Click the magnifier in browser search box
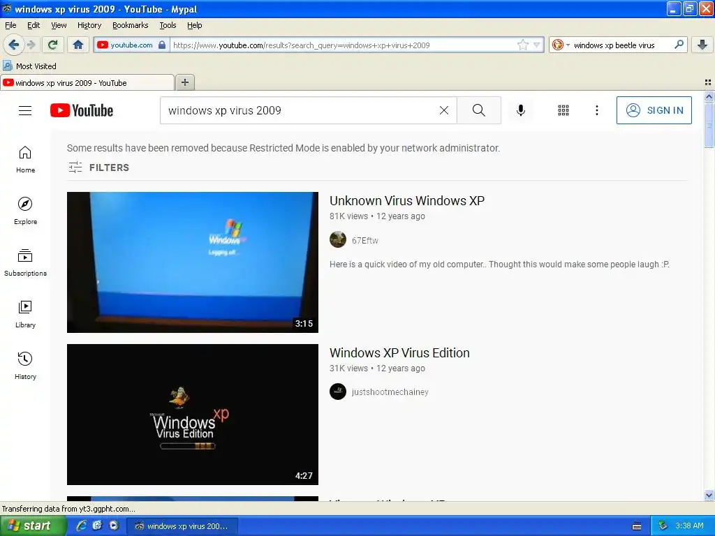 coord(679,44)
